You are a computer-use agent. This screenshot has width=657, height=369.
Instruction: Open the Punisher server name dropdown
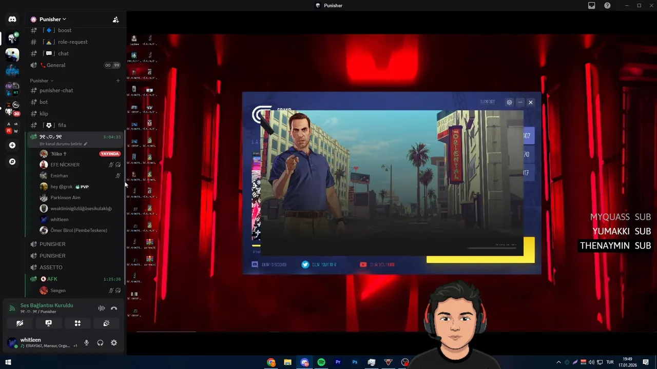click(53, 19)
